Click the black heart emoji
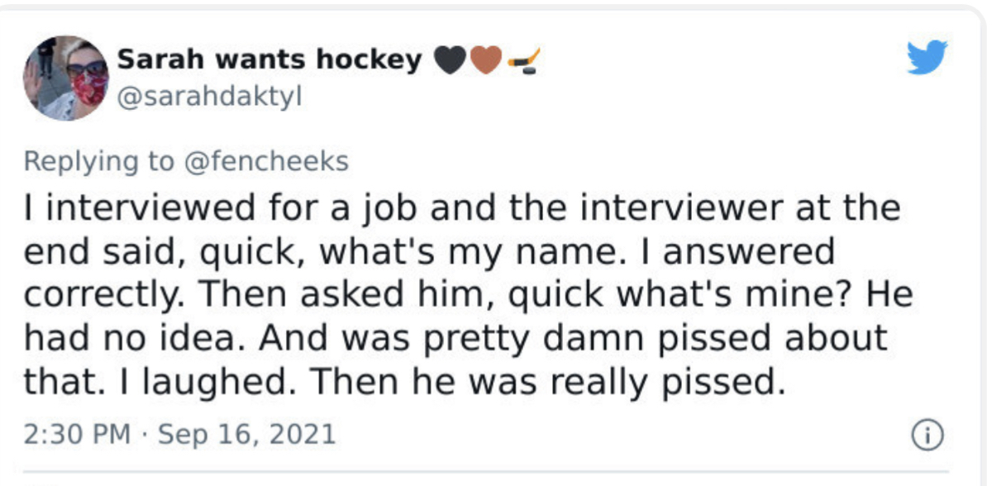Viewport: 1006px width, 486px height. coord(449,61)
